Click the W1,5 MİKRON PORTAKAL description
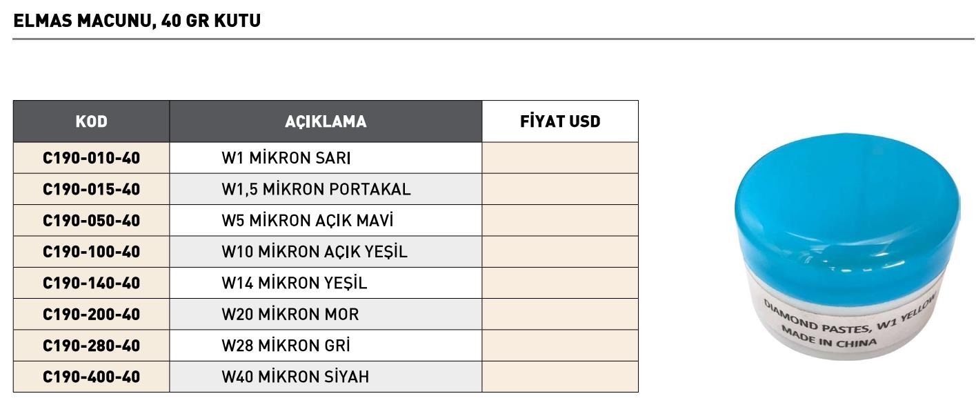This screenshot has height=416, width=976. tap(316, 189)
